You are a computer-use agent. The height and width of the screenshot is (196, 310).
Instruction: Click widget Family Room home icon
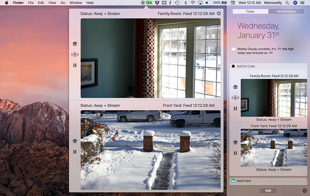(235, 87)
